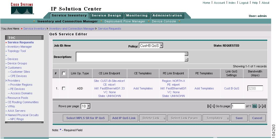
Task: Click Inventory and Connection Manager breadcrumb
Action: click(72, 29)
